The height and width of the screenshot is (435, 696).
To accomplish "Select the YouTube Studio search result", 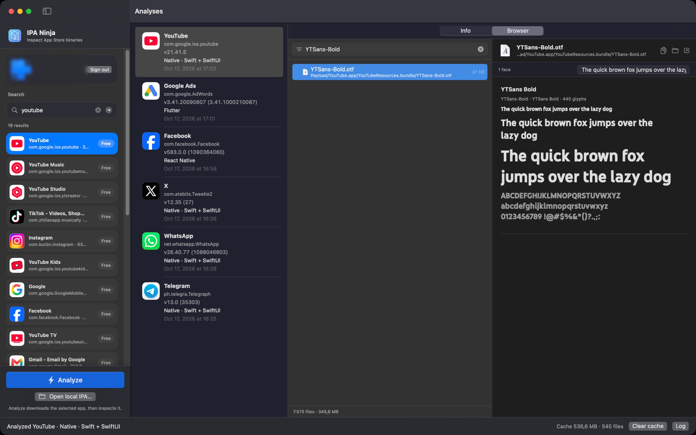I will coord(62,192).
